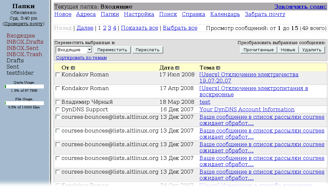330x187 pixels.
Task: Go to page 3 of messages
Action: click(x=110, y=28)
